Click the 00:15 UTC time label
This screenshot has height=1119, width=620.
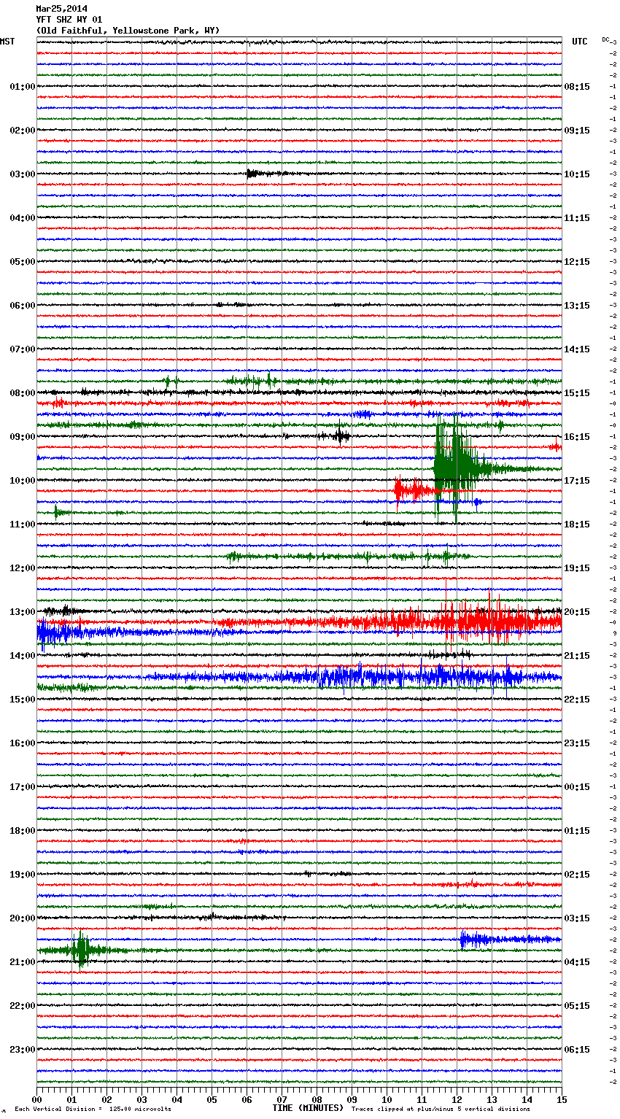[x=577, y=787]
